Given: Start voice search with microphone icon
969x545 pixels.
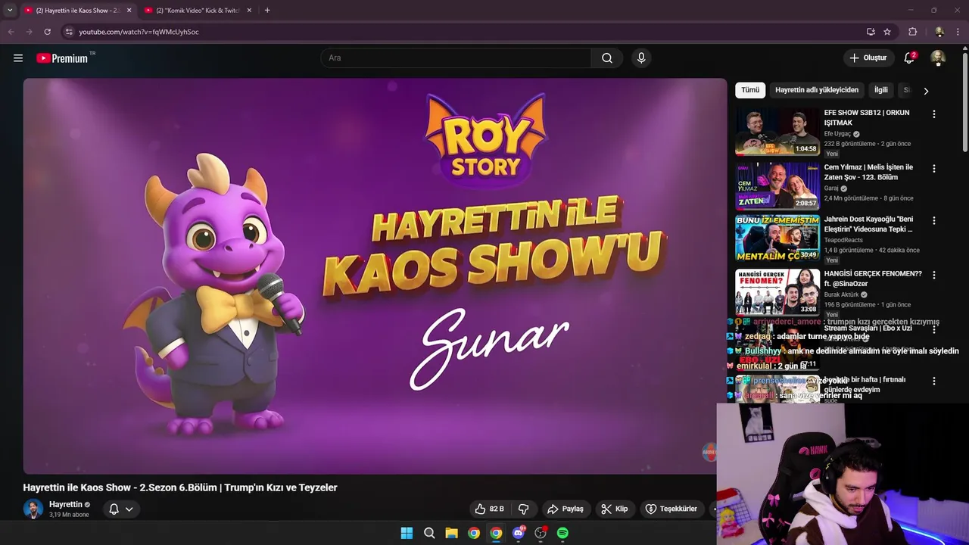Looking at the screenshot, I should (x=641, y=58).
